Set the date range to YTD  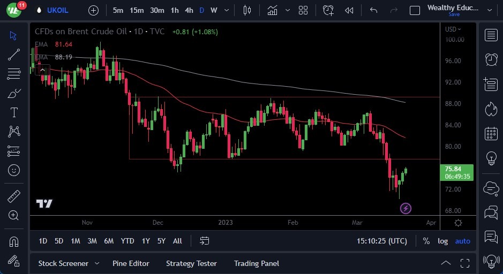[127, 241]
